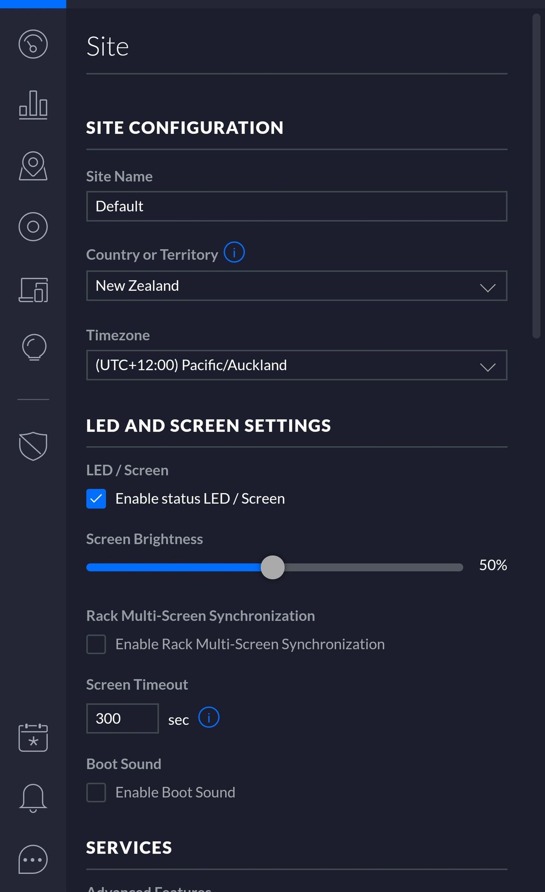The image size is (545, 892).
Task: Enable Rack Multi-Screen Synchronization checkbox
Action: point(96,644)
